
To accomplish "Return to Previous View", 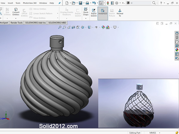I will pos(69,27).
